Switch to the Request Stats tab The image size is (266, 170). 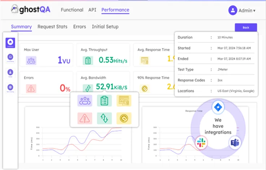tap(52, 27)
